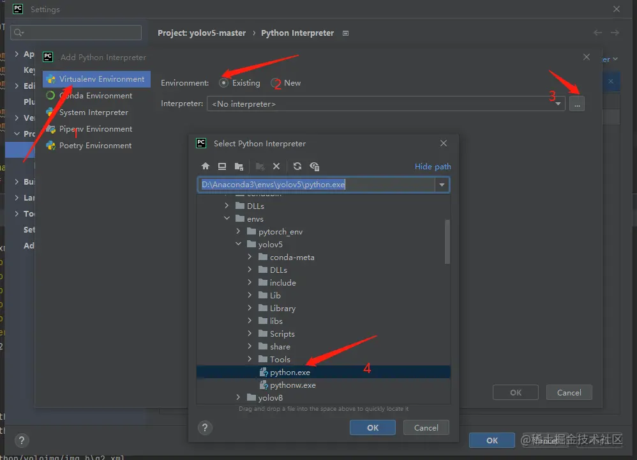Viewport: 637px width, 460px height.
Task: Click Cancel in Add Python Interpreter dialog
Action: pyautogui.click(x=569, y=392)
